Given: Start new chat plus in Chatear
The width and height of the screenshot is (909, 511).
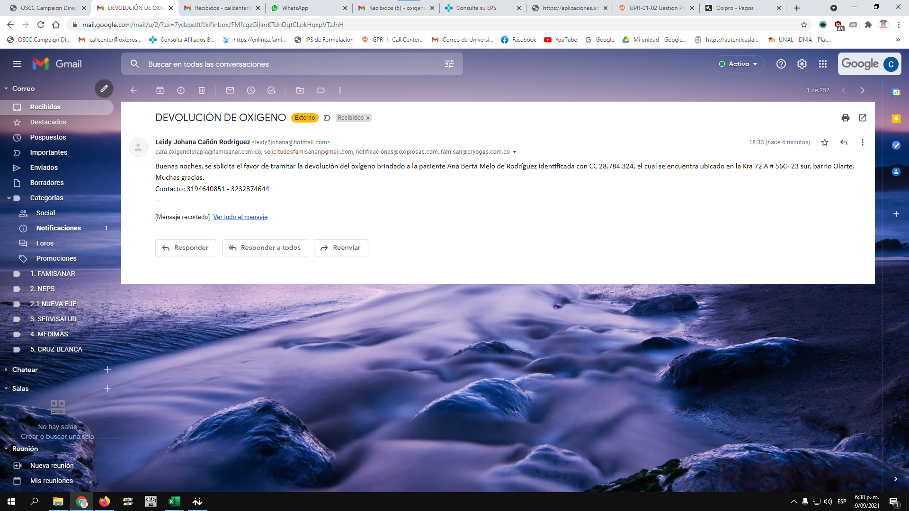Looking at the screenshot, I should 107,370.
